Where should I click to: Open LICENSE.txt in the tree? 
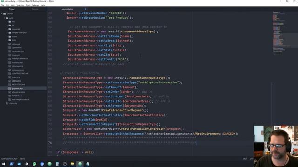coord(17,81)
